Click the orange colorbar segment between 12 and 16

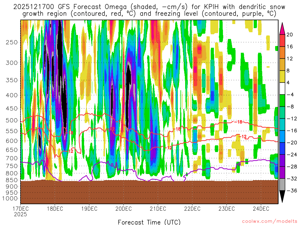click(282, 52)
